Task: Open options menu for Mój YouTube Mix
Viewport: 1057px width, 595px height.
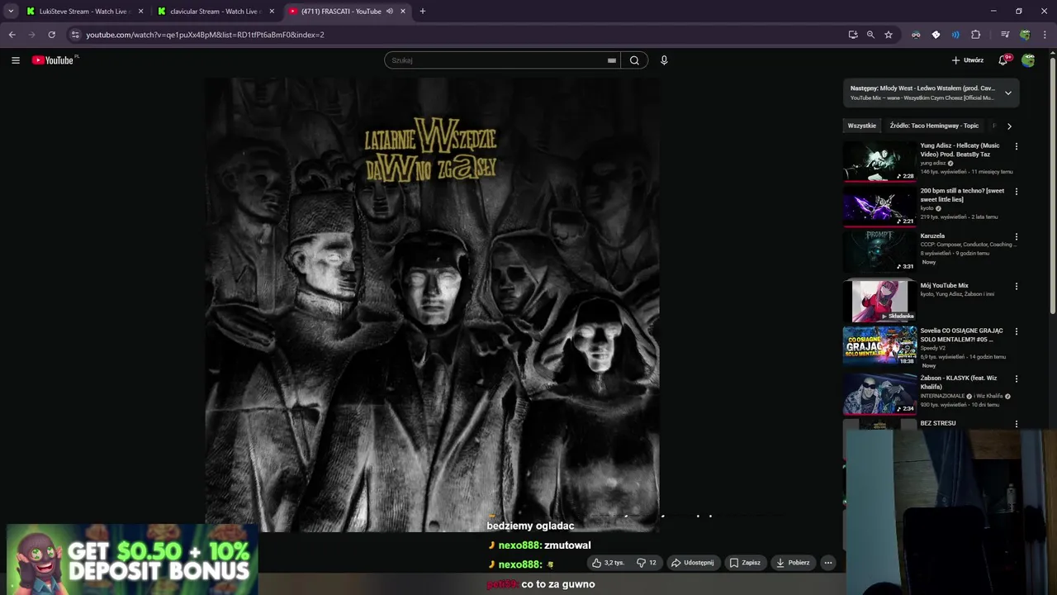Action: point(1017,286)
